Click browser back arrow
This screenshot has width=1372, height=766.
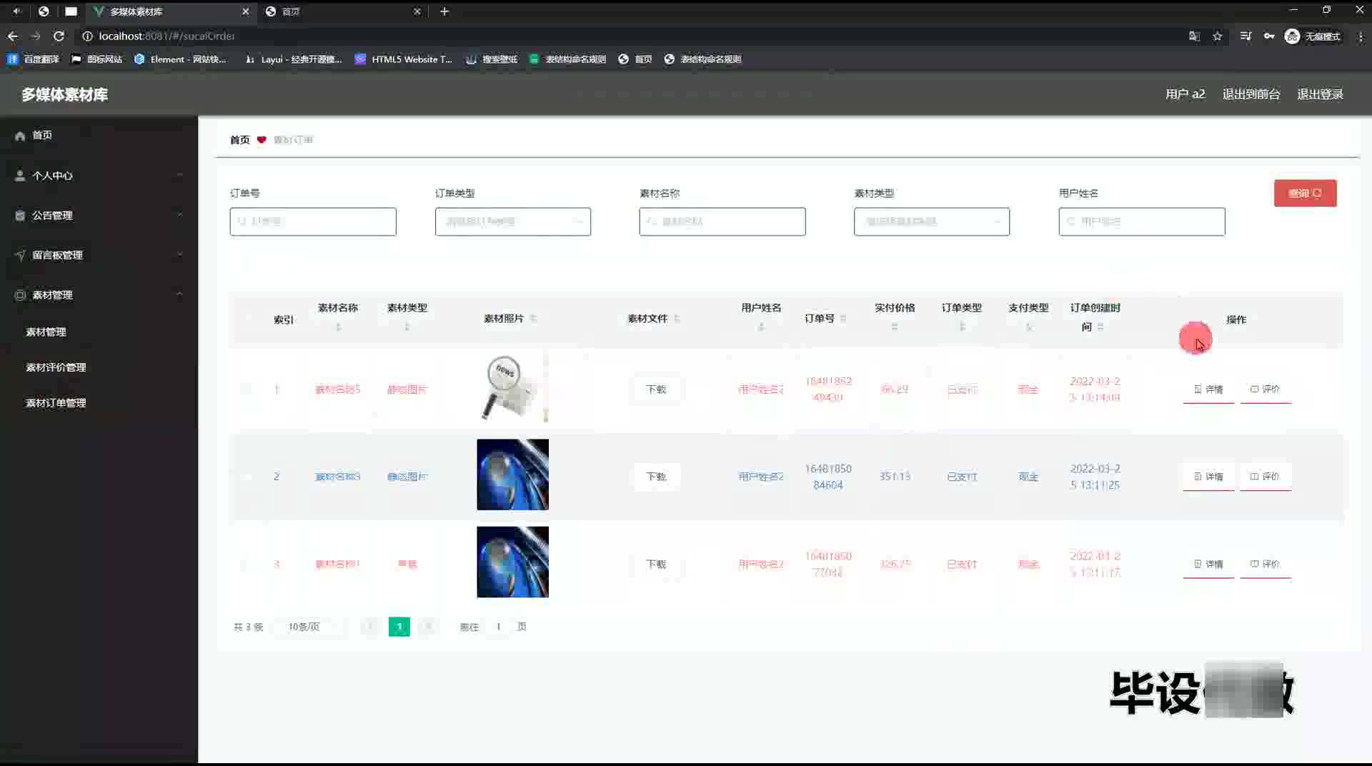click(13, 36)
